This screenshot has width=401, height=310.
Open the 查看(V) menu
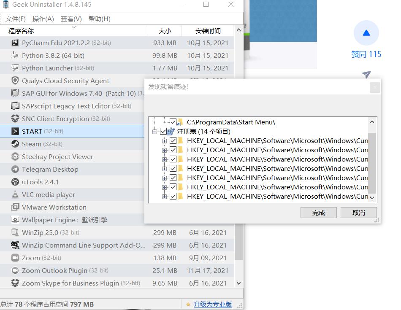(71, 19)
